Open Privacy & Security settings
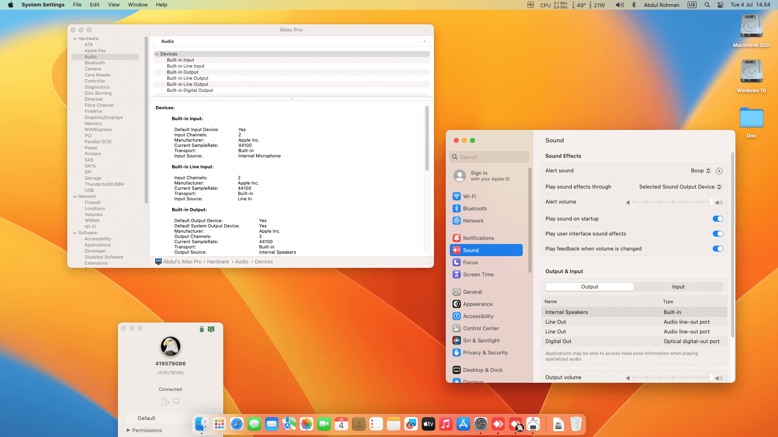 coord(485,352)
